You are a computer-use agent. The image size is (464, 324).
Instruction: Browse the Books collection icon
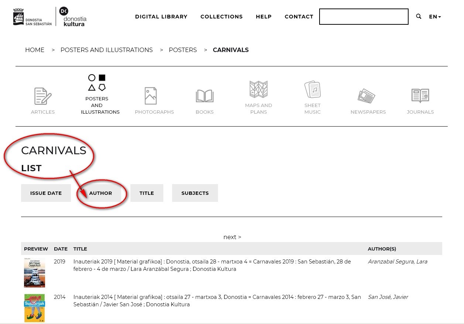point(205,96)
